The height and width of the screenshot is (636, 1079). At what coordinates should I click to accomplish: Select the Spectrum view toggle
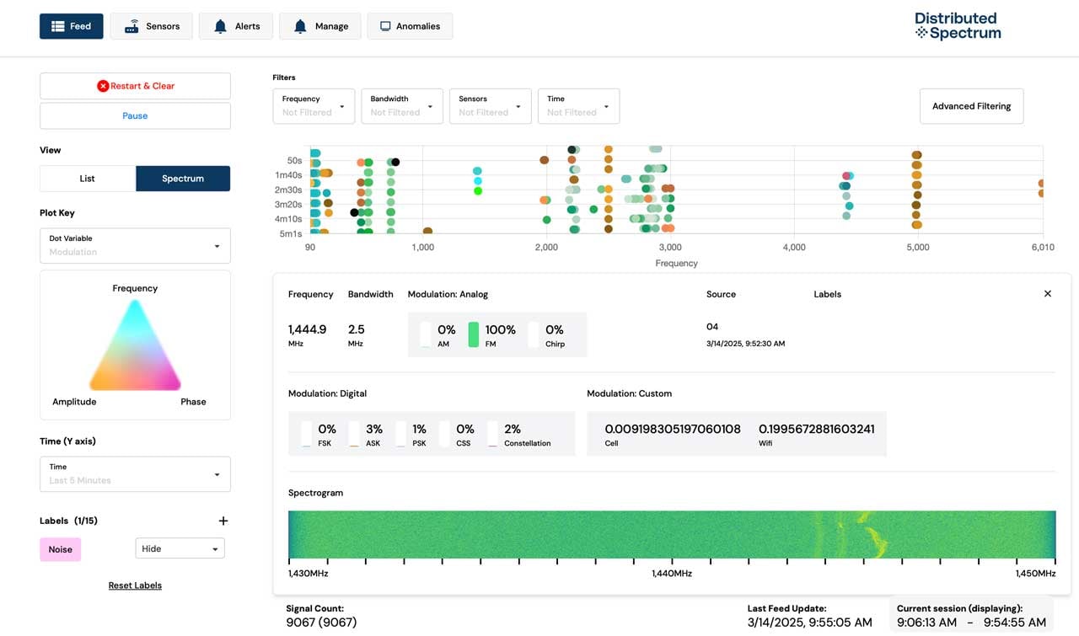click(x=183, y=178)
